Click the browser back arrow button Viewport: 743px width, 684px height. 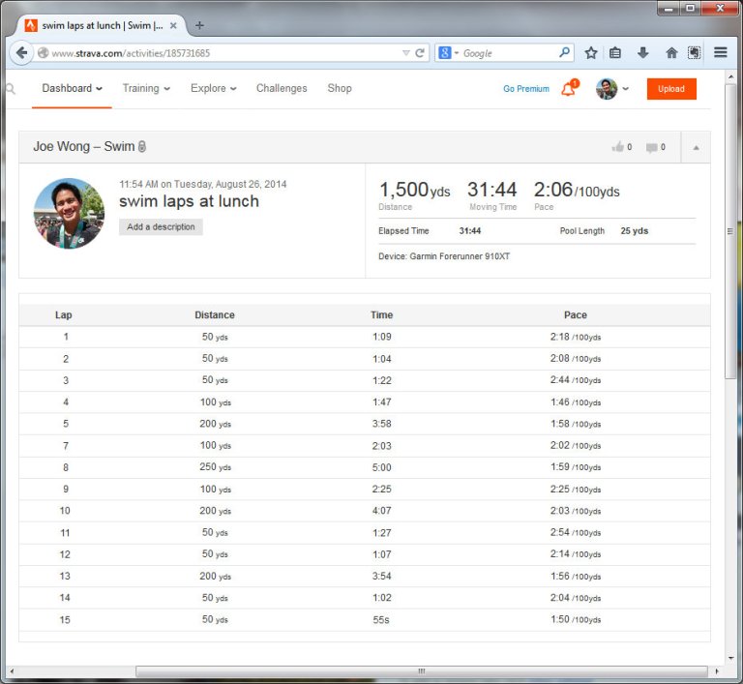point(21,52)
